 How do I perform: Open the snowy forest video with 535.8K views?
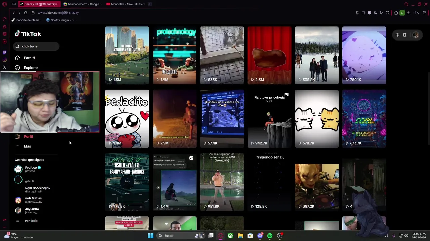click(x=316, y=55)
